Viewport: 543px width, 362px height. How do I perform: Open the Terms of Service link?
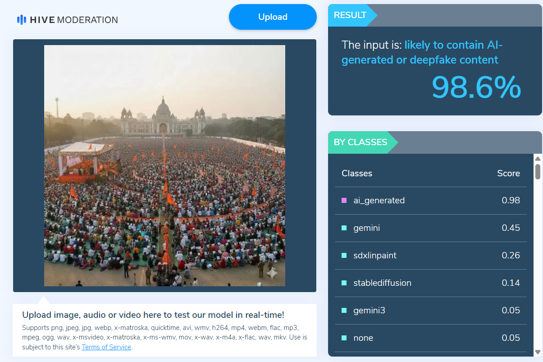[x=106, y=347]
